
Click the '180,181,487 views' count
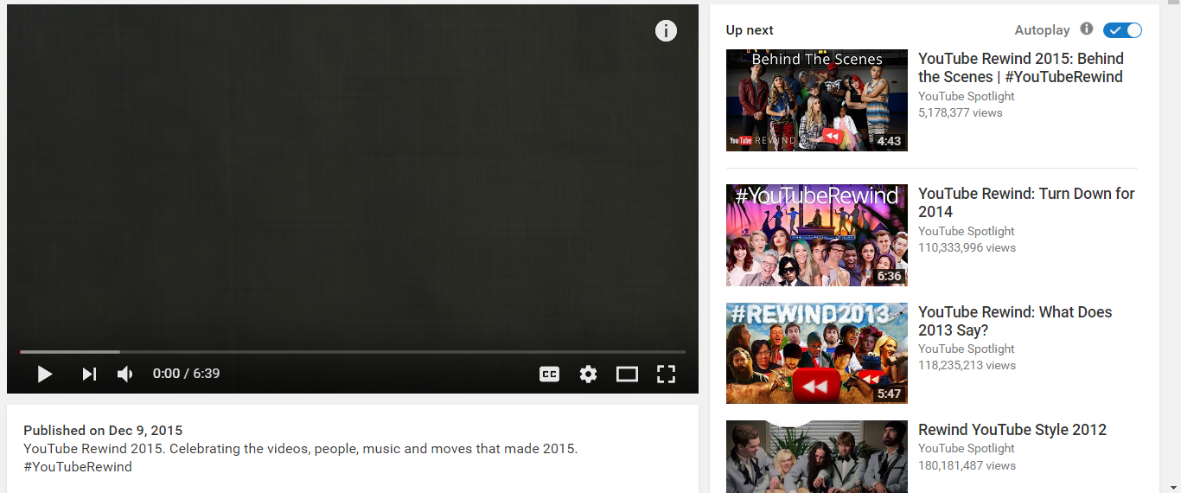[967, 465]
